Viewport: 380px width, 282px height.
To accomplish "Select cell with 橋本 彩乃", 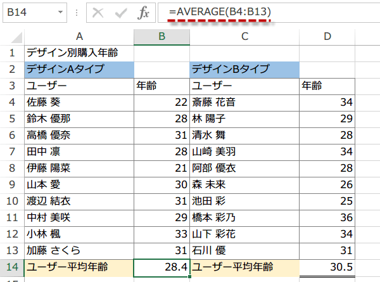I will [244, 218].
